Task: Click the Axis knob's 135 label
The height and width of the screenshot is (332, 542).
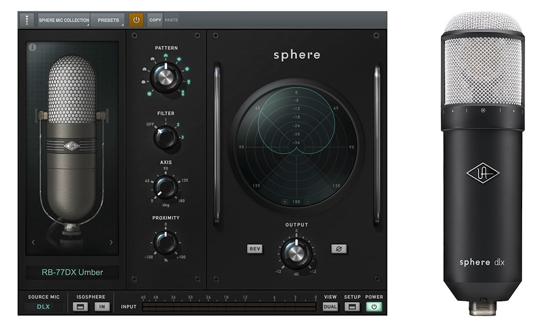Action: coord(185,181)
